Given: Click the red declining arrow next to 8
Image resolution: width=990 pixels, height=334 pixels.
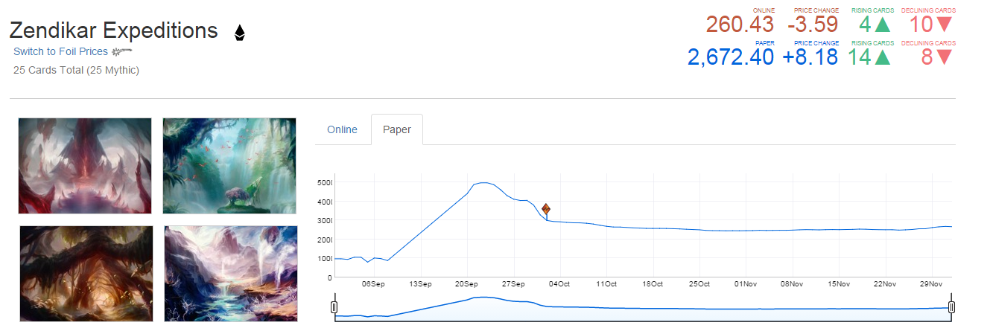Looking at the screenshot, I should pyautogui.click(x=945, y=57).
